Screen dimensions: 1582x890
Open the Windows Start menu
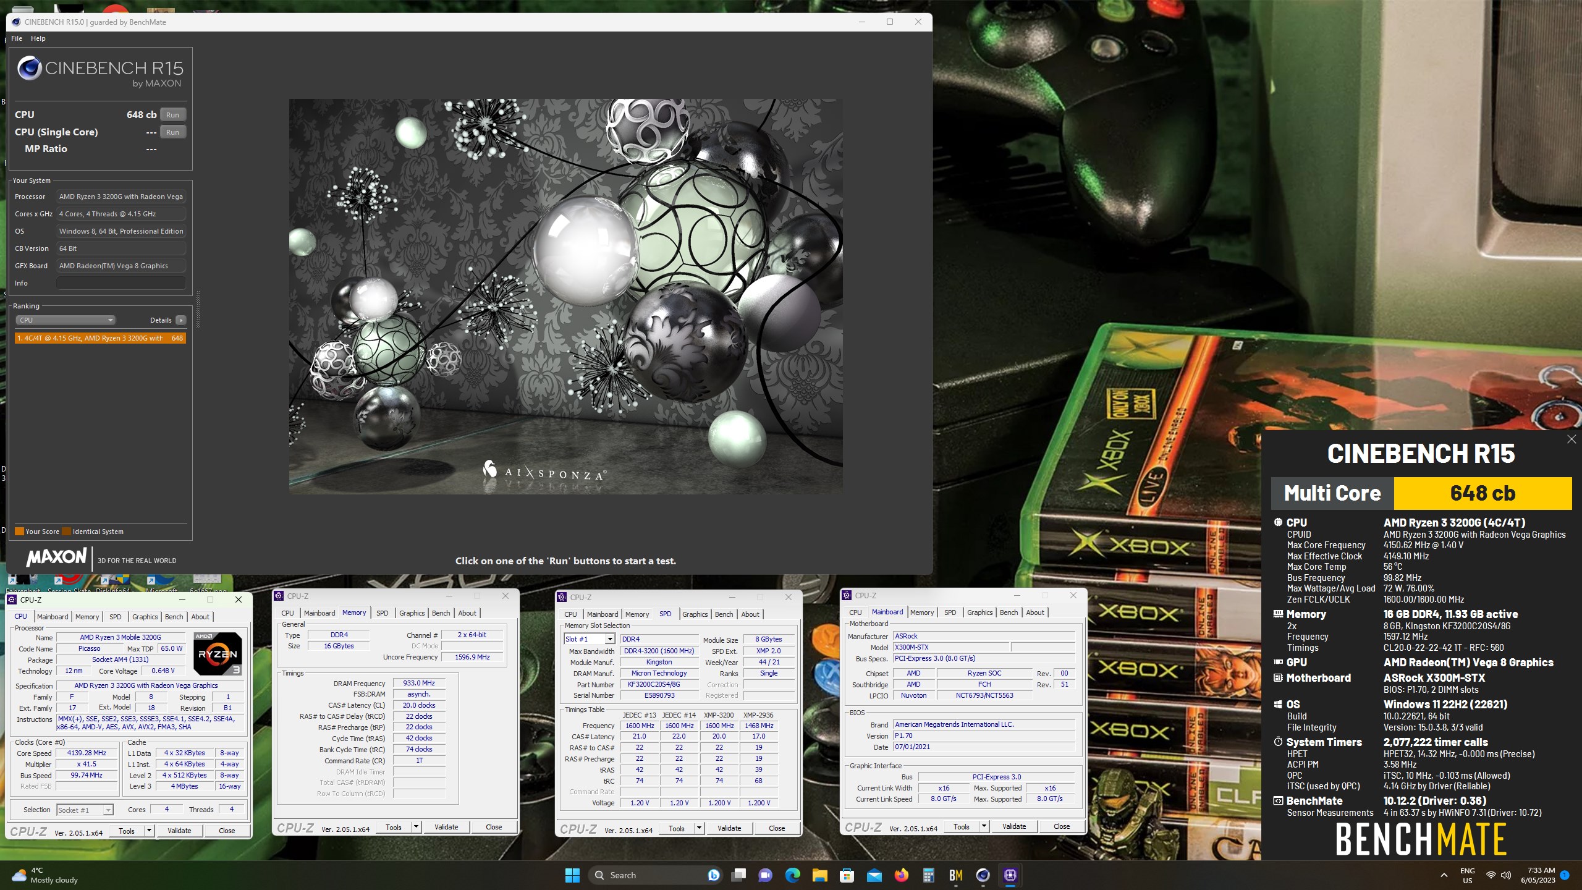click(572, 875)
